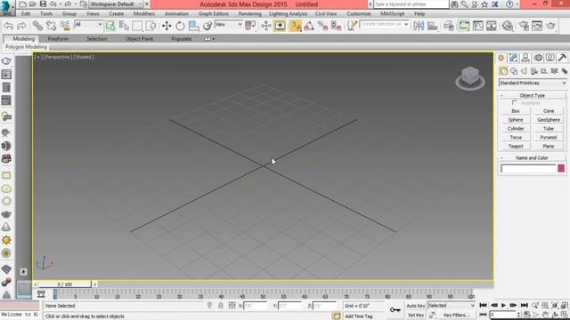Click the ViewCube in the viewport
The width and height of the screenshot is (570, 320).
pos(470,77)
